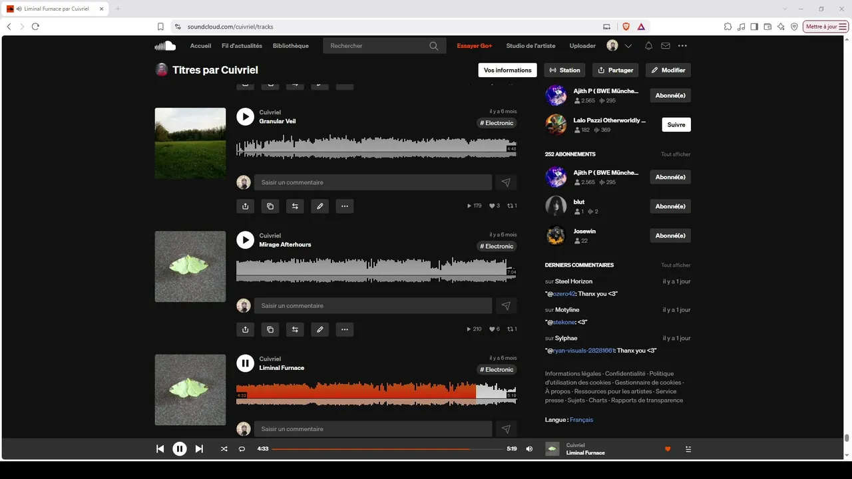Unlike the playing track with heart
The width and height of the screenshot is (852, 479).
tap(668, 449)
